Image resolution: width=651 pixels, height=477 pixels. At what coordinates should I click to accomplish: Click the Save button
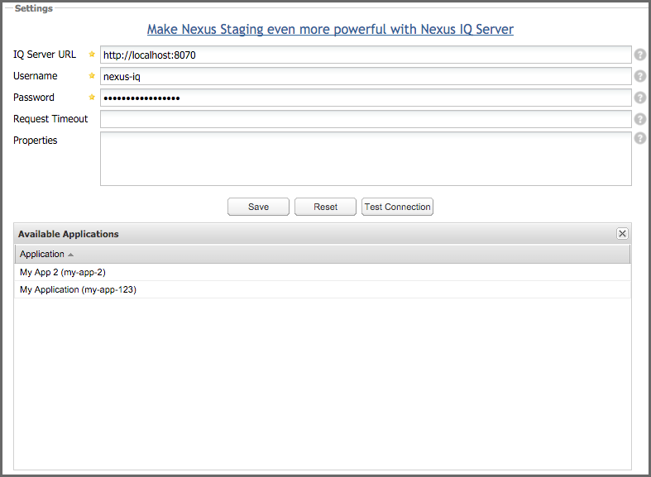point(258,207)
